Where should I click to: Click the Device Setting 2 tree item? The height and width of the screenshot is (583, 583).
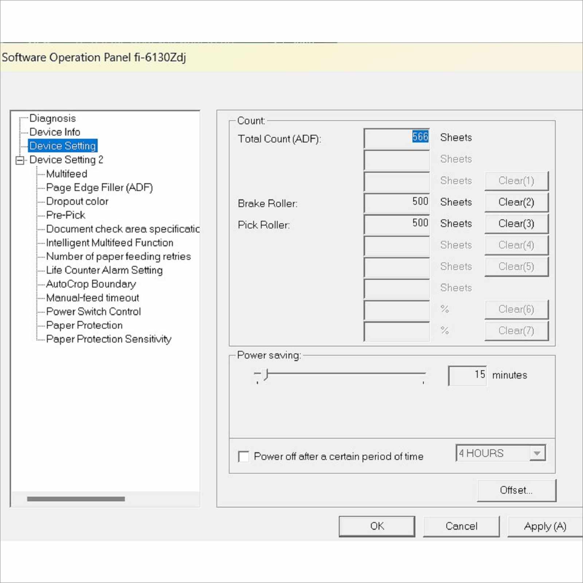pos(66,160)
